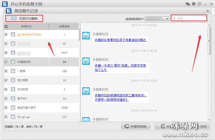This screenshot has width=215, height=140.
Task: Open link 许昌初冬美景何处寻？快看游玩攻略！
Action: click(121, 40)
